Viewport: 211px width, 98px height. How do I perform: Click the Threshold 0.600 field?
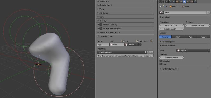tap(197, 26)
